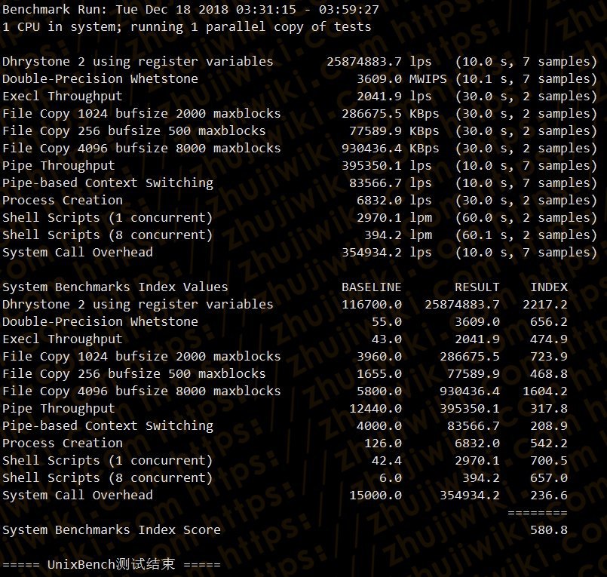Viewport: 607px width, 577px height.
Task: Click Process Creation 6832.0 lps value
Action: click(x=394, y=200)
